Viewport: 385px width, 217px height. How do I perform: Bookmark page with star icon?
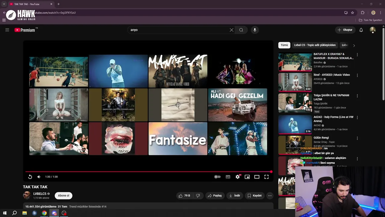(x=353, y=13)
